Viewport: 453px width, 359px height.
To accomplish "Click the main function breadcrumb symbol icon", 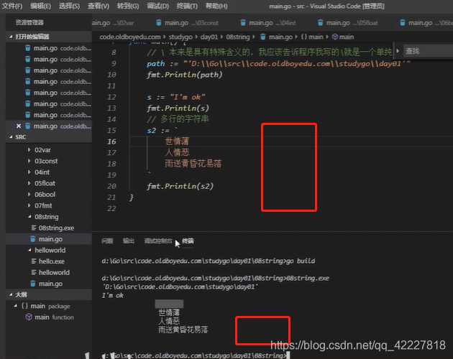I will [335, 37].
